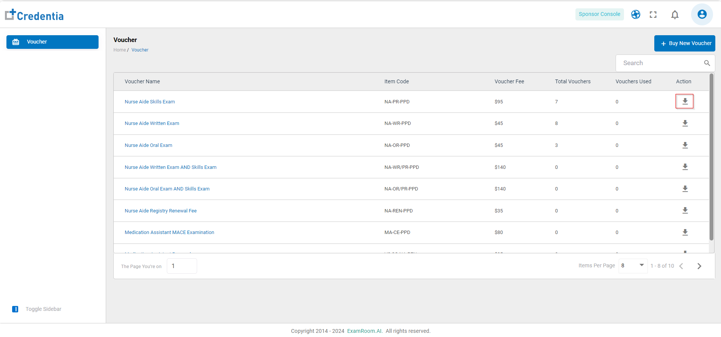Select the Voucher sidebar menu item
Viewport: 721px width, 337px height.
click(52, 42)
